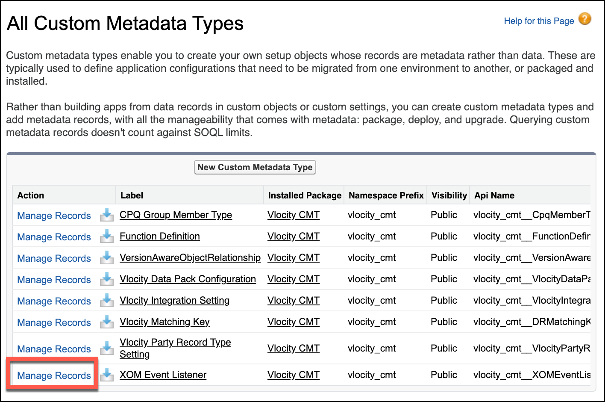Click Public visibility in Function Definition row
This screenshot has width=605, height=402.
[x=444, y=236]
